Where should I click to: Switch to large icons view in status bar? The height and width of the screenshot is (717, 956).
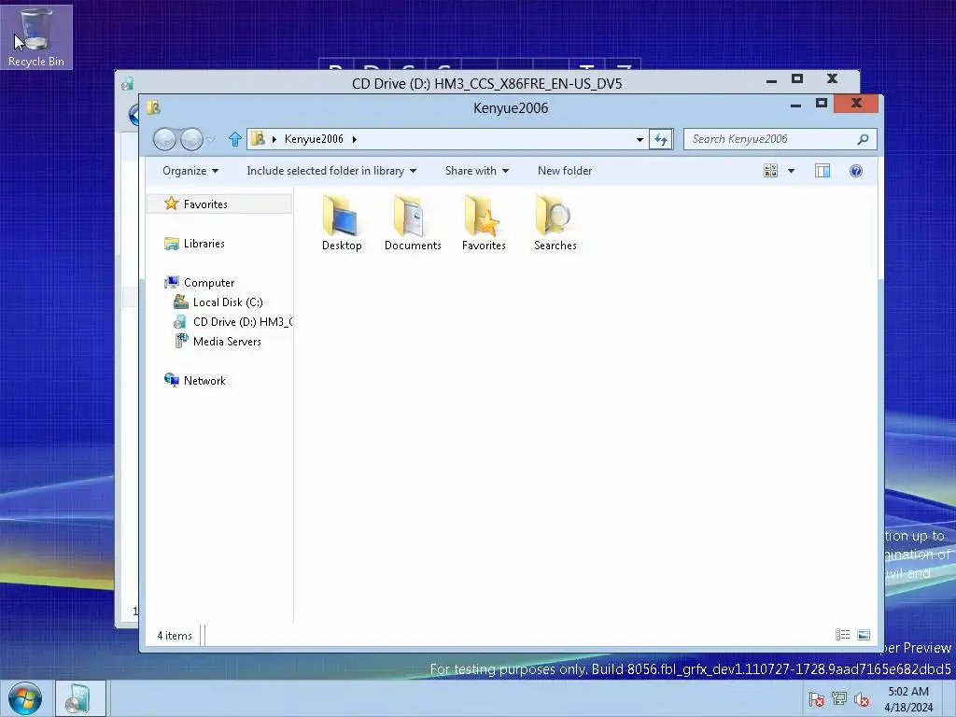tap(864, 635)
